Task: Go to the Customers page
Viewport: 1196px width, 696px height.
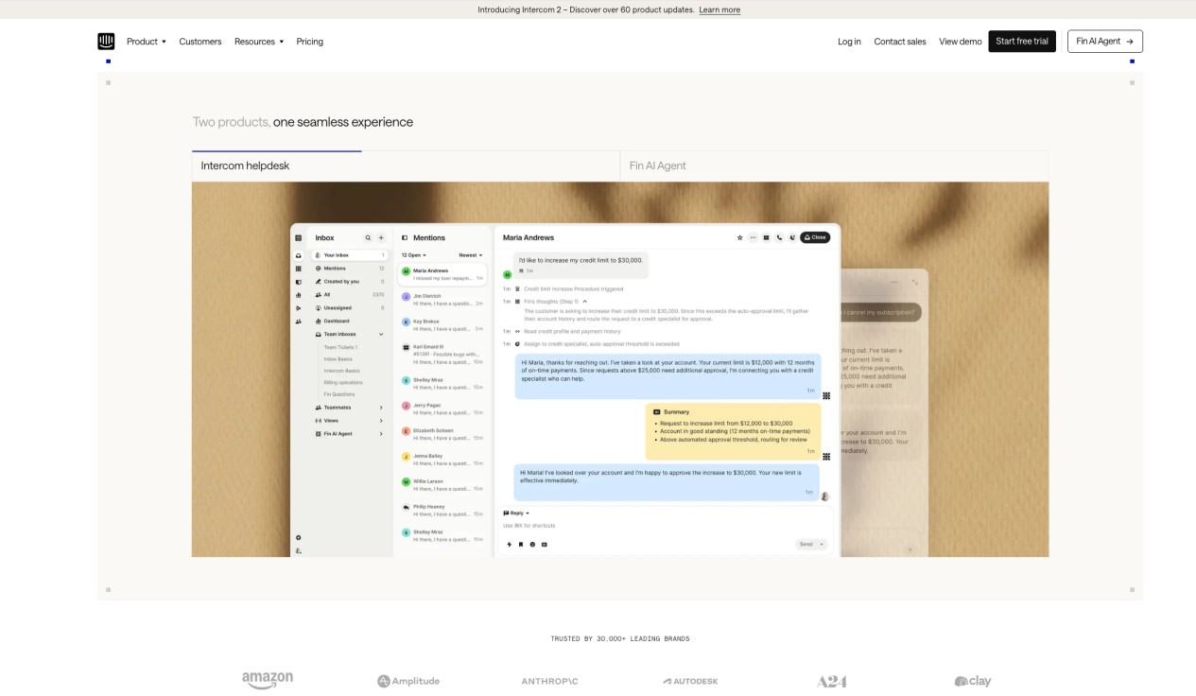Action: click(200, 42)
